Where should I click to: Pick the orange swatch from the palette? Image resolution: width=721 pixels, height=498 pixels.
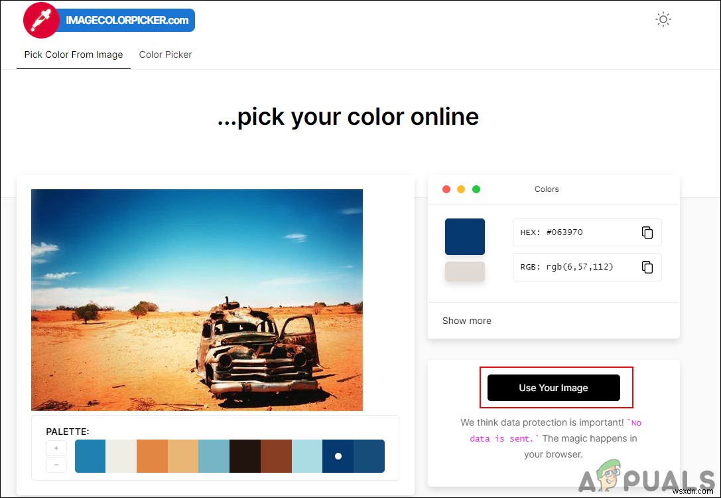[x=153, y=456]
